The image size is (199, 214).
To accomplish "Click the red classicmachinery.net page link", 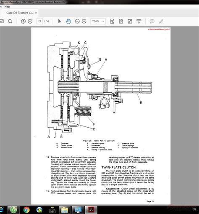I will point(159,29).
